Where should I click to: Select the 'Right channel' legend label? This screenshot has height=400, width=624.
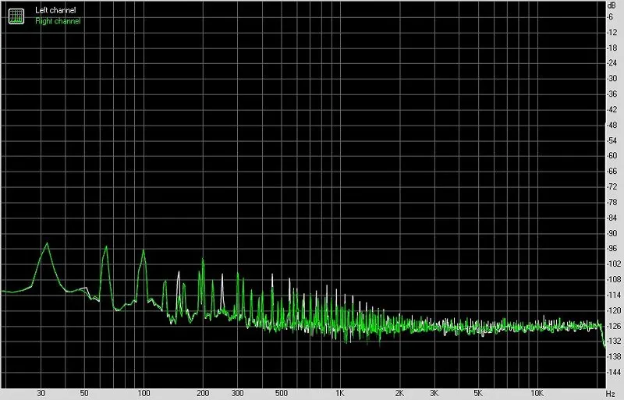click(58, 21)
